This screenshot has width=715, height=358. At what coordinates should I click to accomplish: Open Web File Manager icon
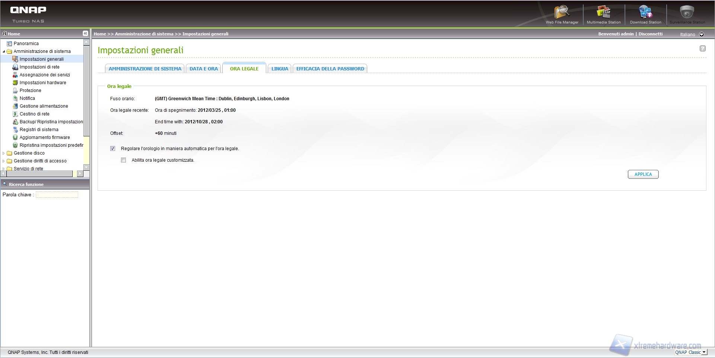point(562,12)
